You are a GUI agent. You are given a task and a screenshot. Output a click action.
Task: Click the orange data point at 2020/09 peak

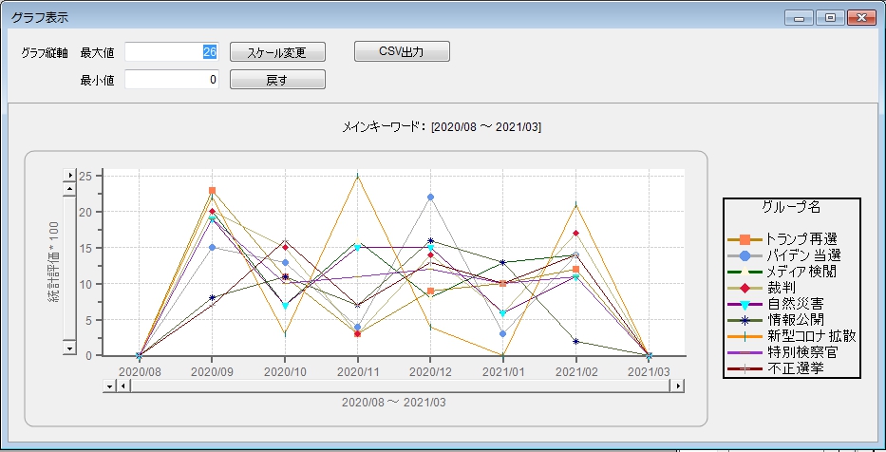point(212,191)
